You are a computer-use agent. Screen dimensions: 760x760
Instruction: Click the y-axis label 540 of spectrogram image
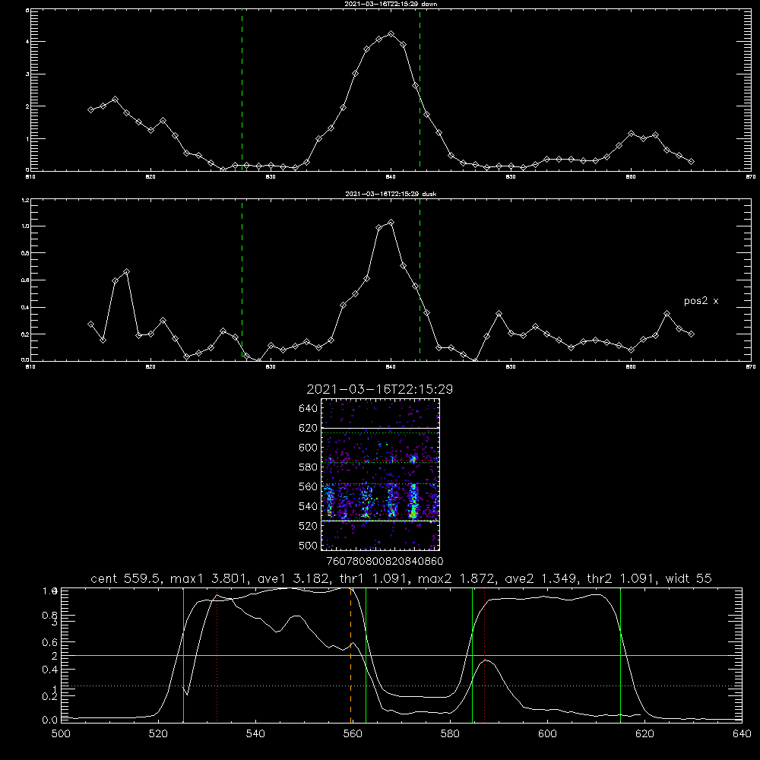click(x=309, y=506)
